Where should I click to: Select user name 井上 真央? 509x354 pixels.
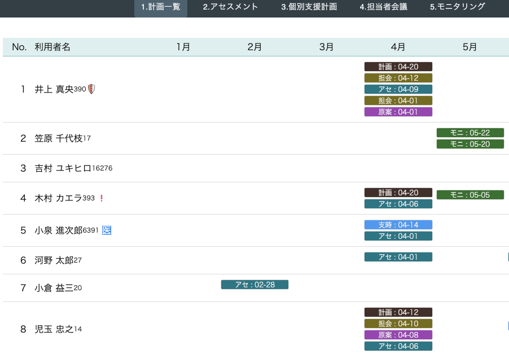point(54,89)
